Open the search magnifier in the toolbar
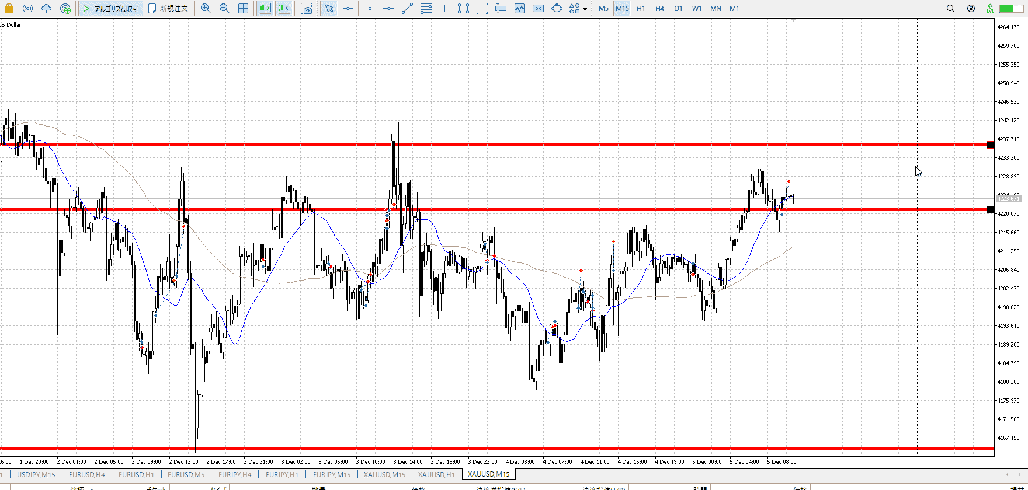Viewport: 1028px width, 490px height. [x=950, y=9]
